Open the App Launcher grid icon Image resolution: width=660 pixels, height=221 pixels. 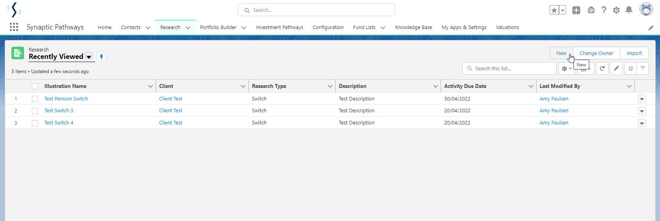coord(14,27)
